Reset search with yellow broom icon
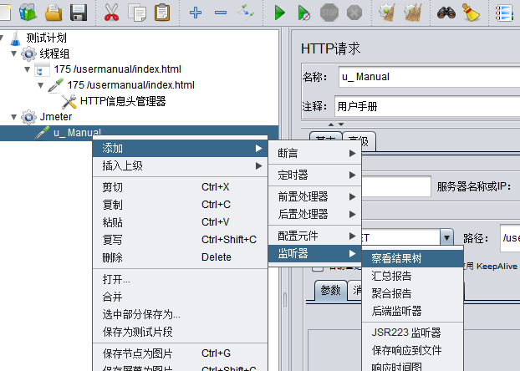 pos(472,13)
